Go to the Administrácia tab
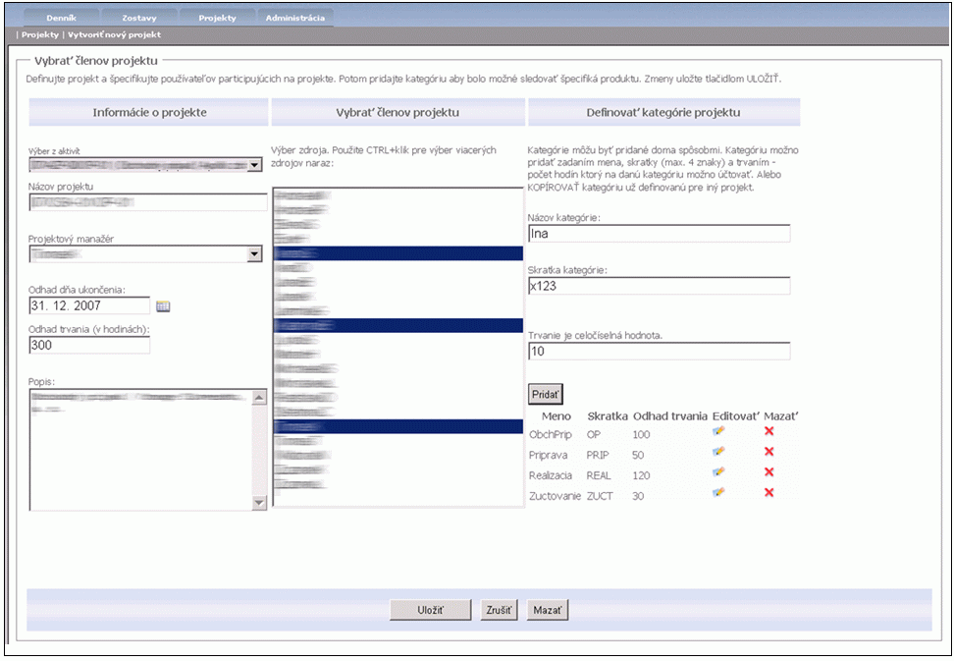The image size is (954, 661). (x=295, y=18)
